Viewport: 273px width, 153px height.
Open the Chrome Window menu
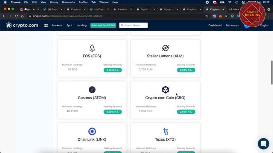point(104,2)
